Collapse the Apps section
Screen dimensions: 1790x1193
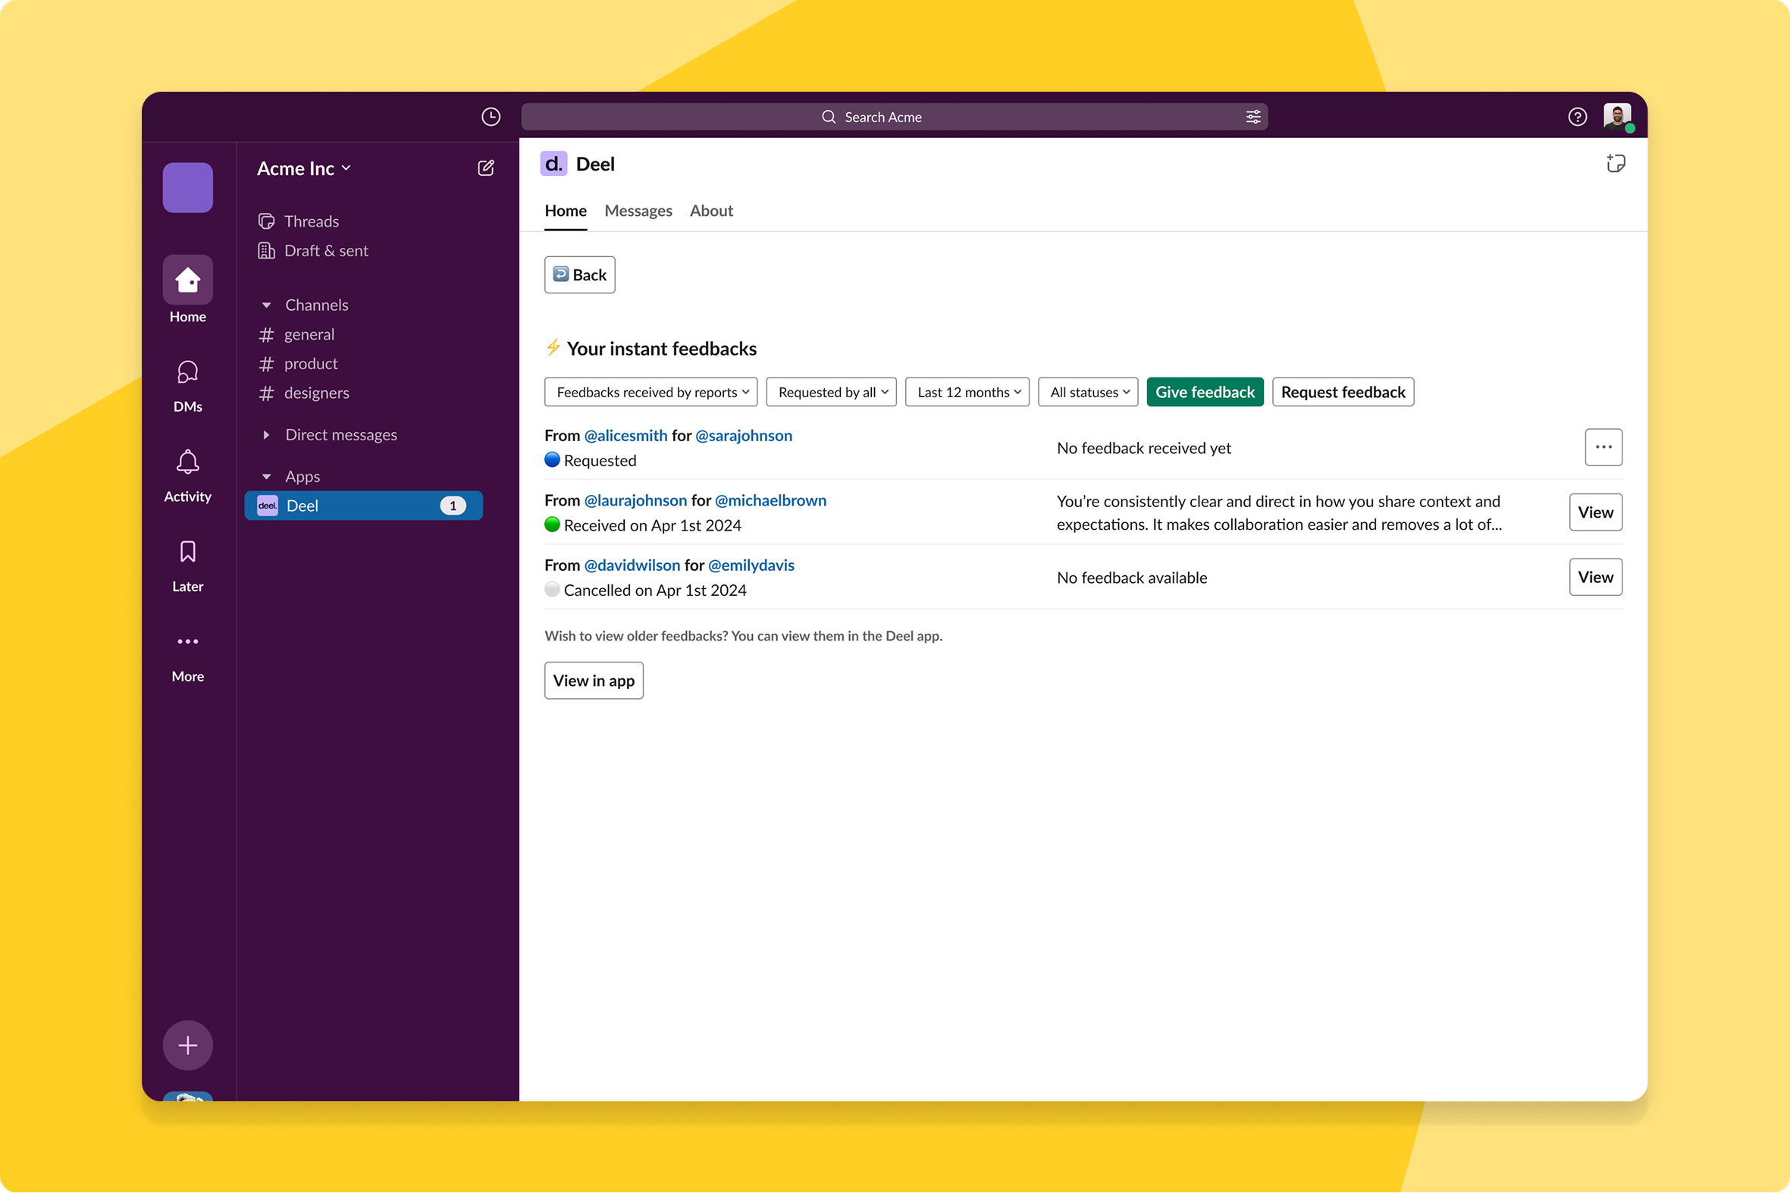coord(266,476)
